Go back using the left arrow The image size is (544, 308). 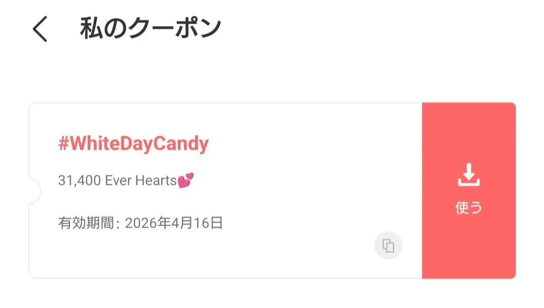click(x=40, y=30)
